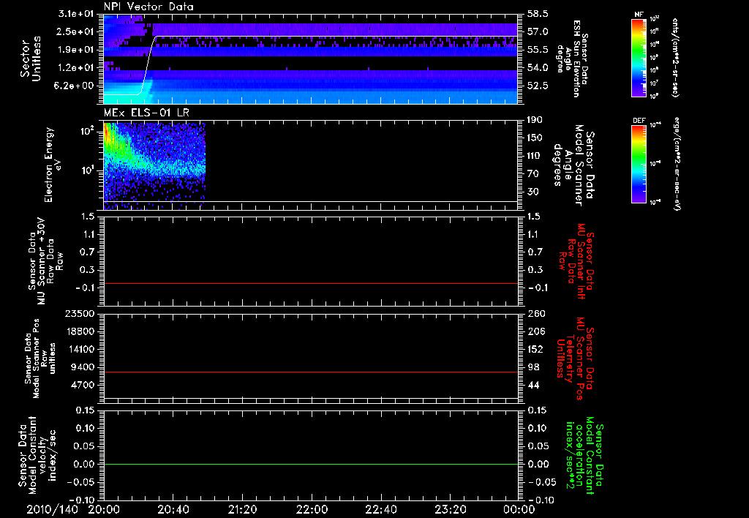Click the green constant acceleration line

coord(310,464)
